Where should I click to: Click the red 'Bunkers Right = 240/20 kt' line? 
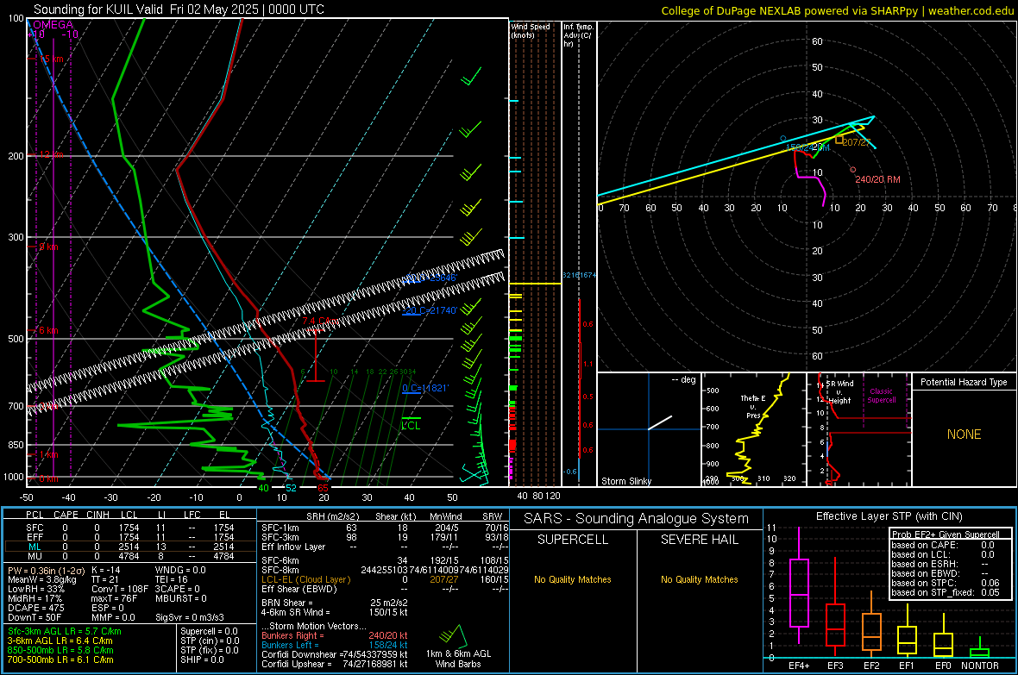(335, 635)
